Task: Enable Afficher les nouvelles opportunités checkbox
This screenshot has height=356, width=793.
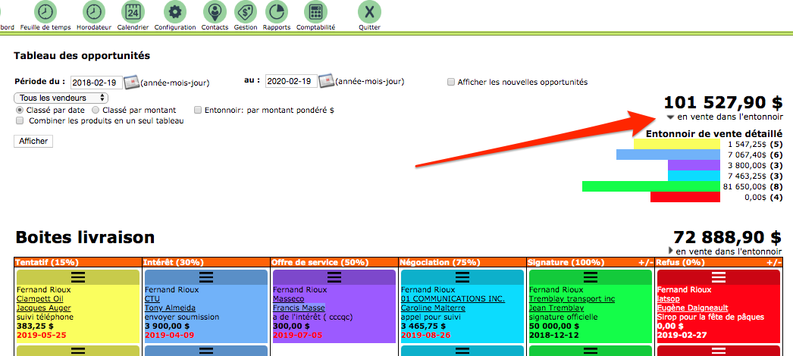Action: (451, 82)
